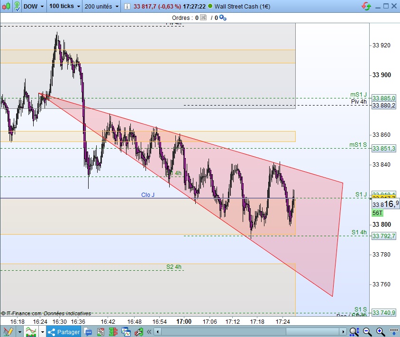The width and height of the screenshot is (400, 337).
Task: Open the order book icon
Action: tap(113, 332)
